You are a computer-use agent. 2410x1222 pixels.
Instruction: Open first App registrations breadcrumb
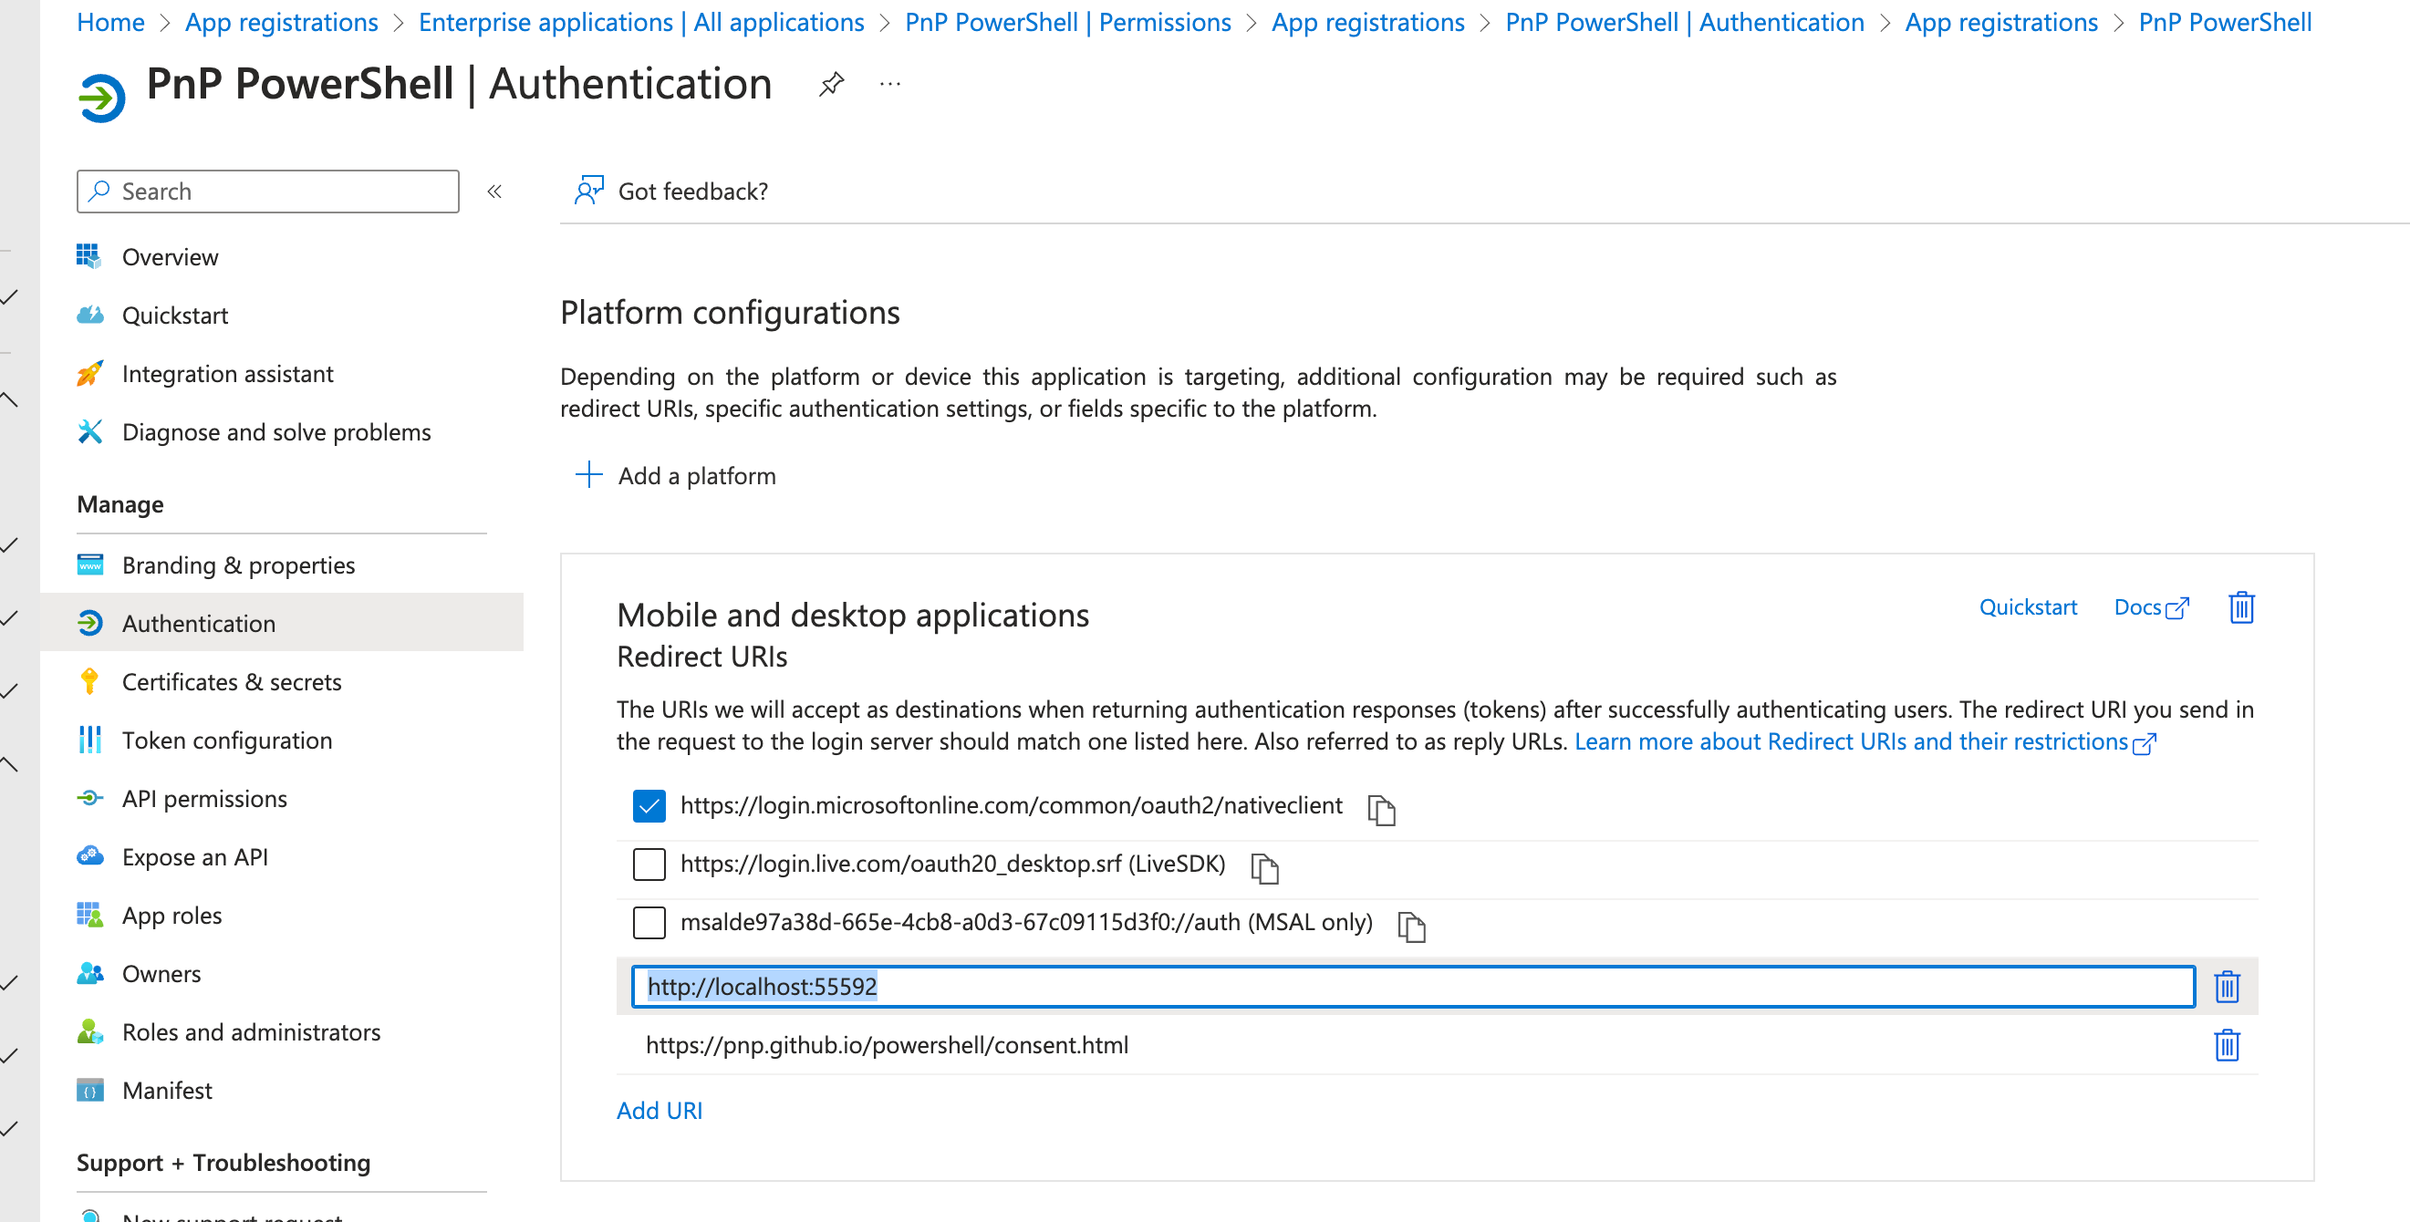(282, 22)
